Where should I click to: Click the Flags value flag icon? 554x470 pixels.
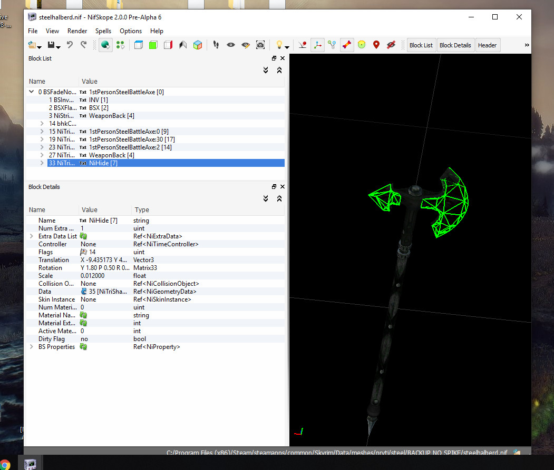click(x=83, y=252)
